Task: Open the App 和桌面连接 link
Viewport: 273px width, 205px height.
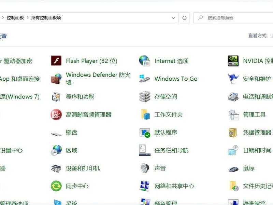Action: pyautogui.click(x=20, y=79)
